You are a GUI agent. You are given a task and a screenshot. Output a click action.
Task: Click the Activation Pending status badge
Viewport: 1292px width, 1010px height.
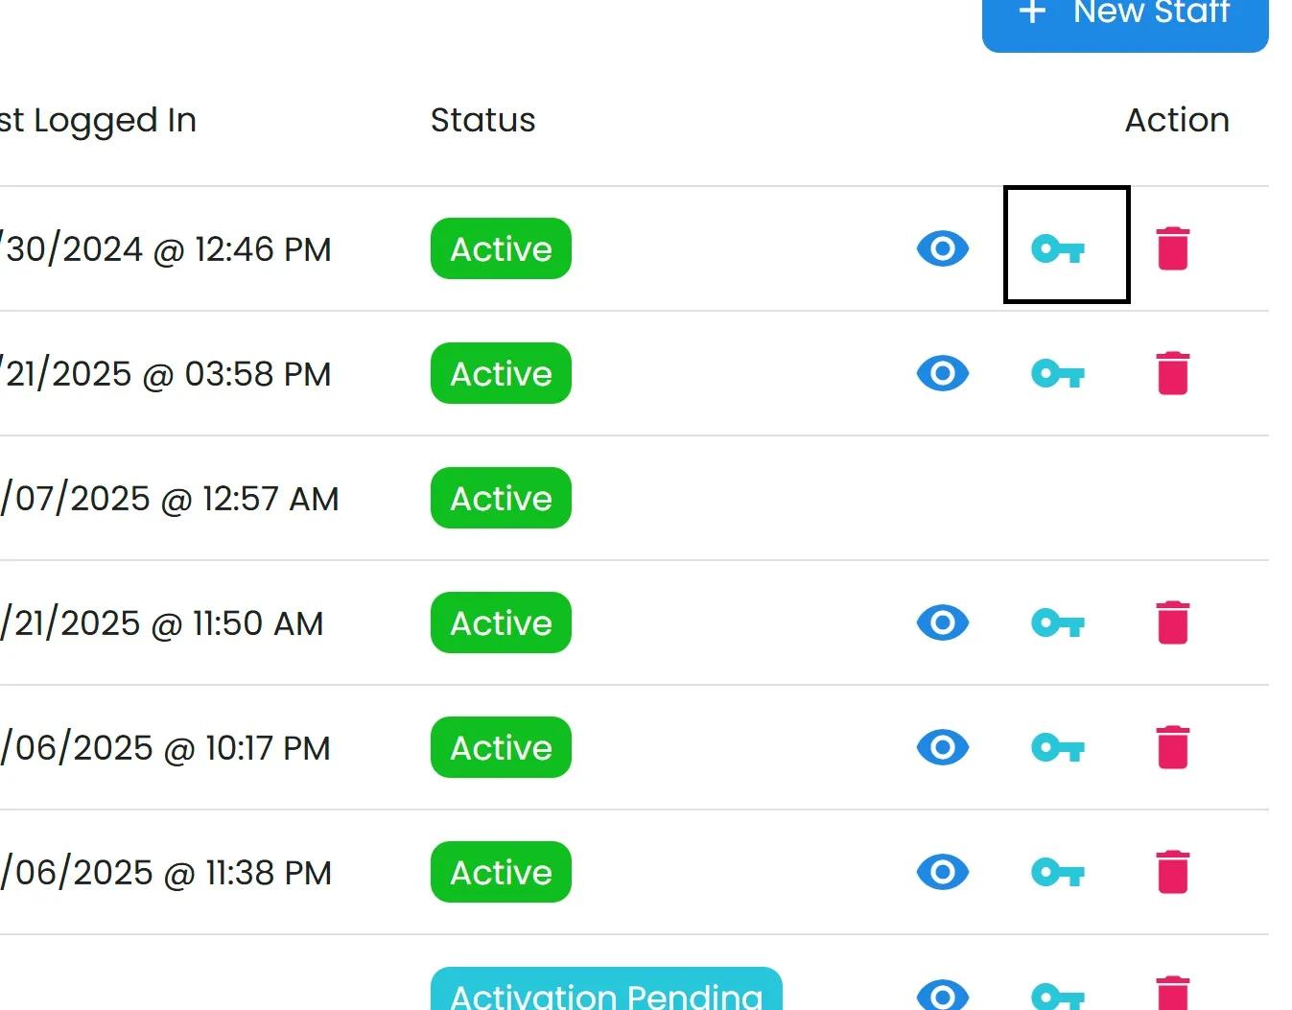606,993
